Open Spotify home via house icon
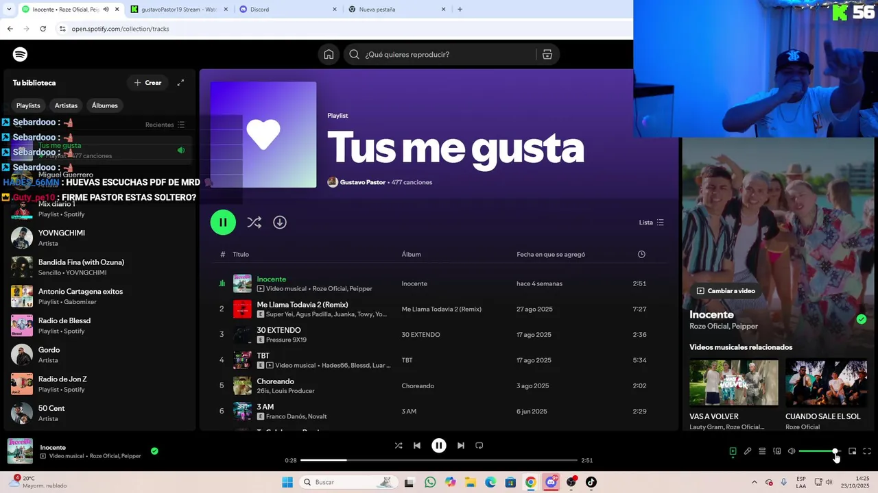The height and width of the screenshot is (493, 878). 329,55
